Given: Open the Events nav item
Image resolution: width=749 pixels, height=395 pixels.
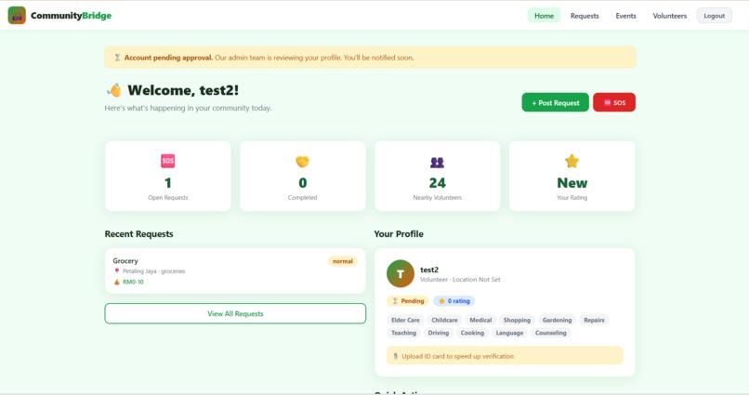Looking at the screenshot, I should click(x=625, y=16).
